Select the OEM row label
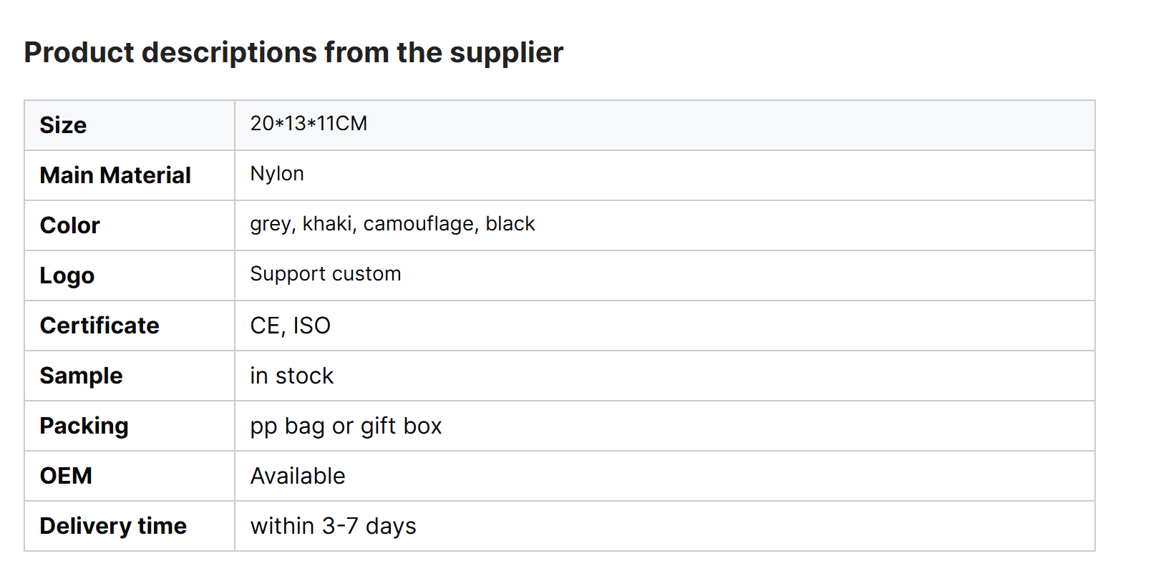 point(66,476)
